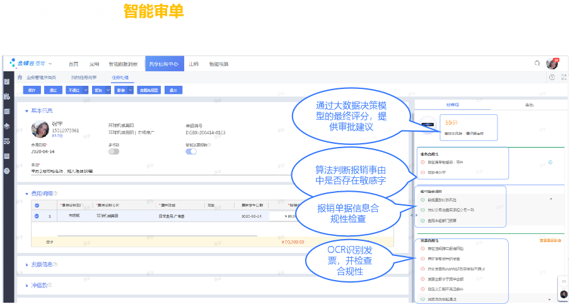
Task: Click the 退出 button
Action: [173, 90]
